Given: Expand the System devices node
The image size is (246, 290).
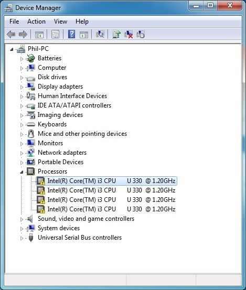Looking at the screenshot, I should pos(22,229).
